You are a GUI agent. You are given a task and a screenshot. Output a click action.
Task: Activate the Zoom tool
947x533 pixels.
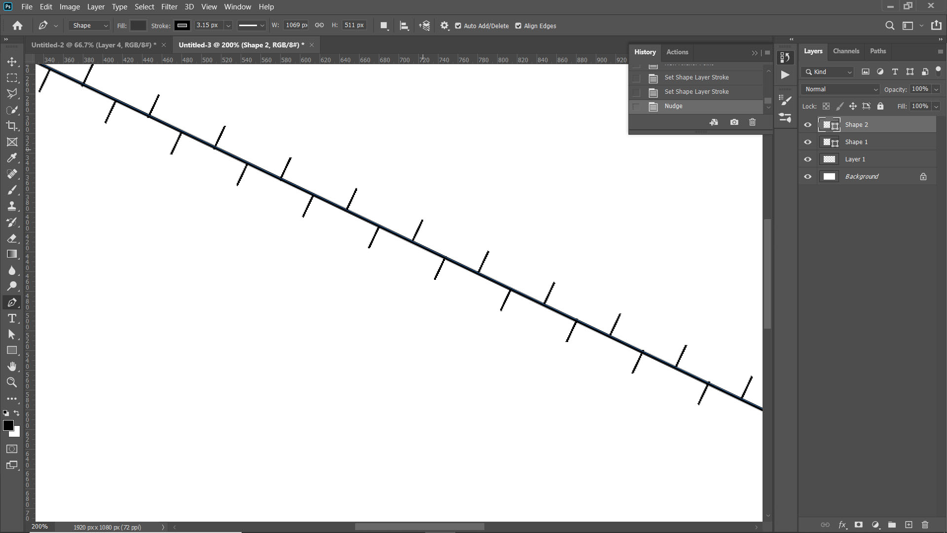pyautogui.click(x=12, y=382)
